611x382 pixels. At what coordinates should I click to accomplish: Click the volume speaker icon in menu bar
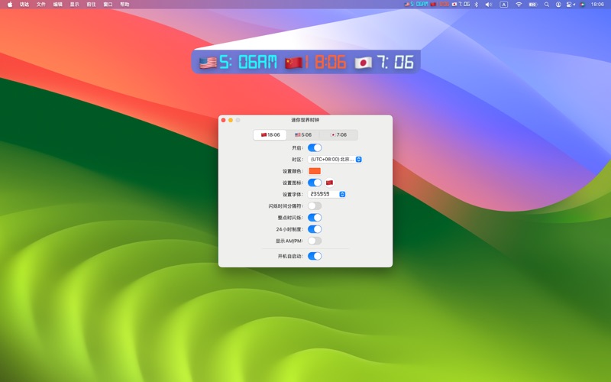click(489, 5)
